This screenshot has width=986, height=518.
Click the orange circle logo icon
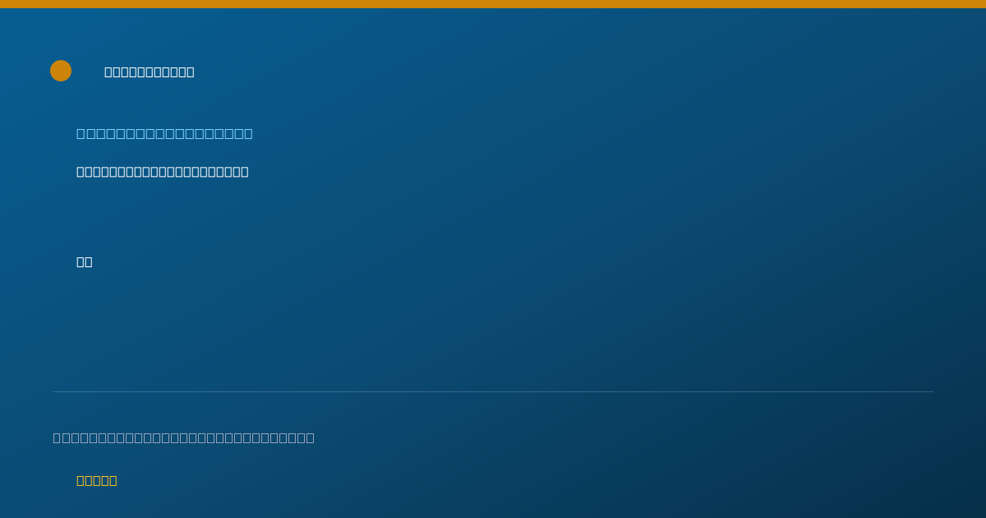click(61, 71)
